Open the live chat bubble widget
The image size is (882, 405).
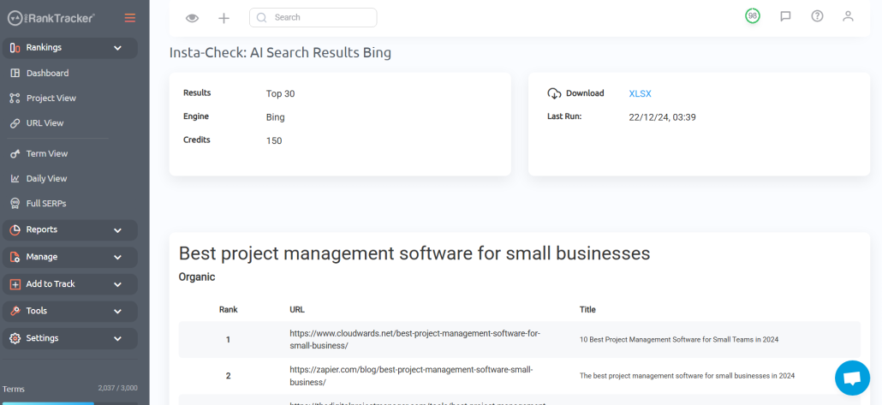coord(852,378)
